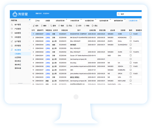Close the 采购合同列表 tab
This screenshot has height=128, width=152.
tap(67, 19)
